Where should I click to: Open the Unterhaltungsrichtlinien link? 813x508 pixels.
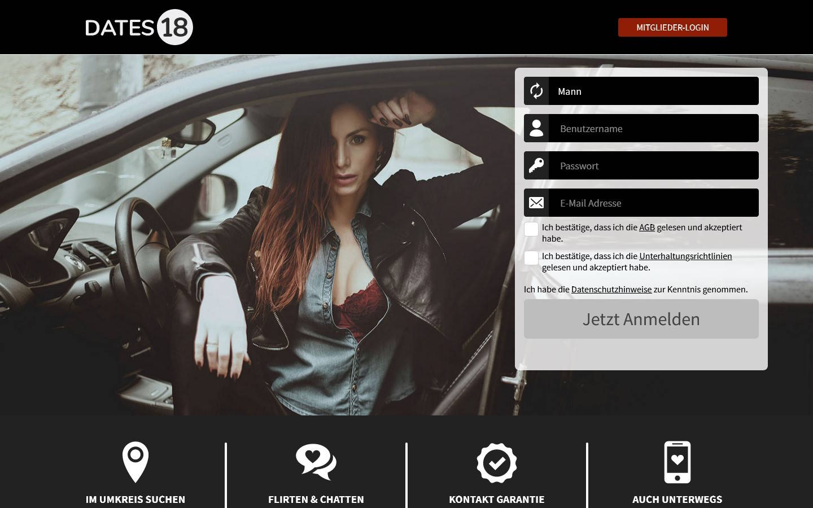tap(685, 256)
